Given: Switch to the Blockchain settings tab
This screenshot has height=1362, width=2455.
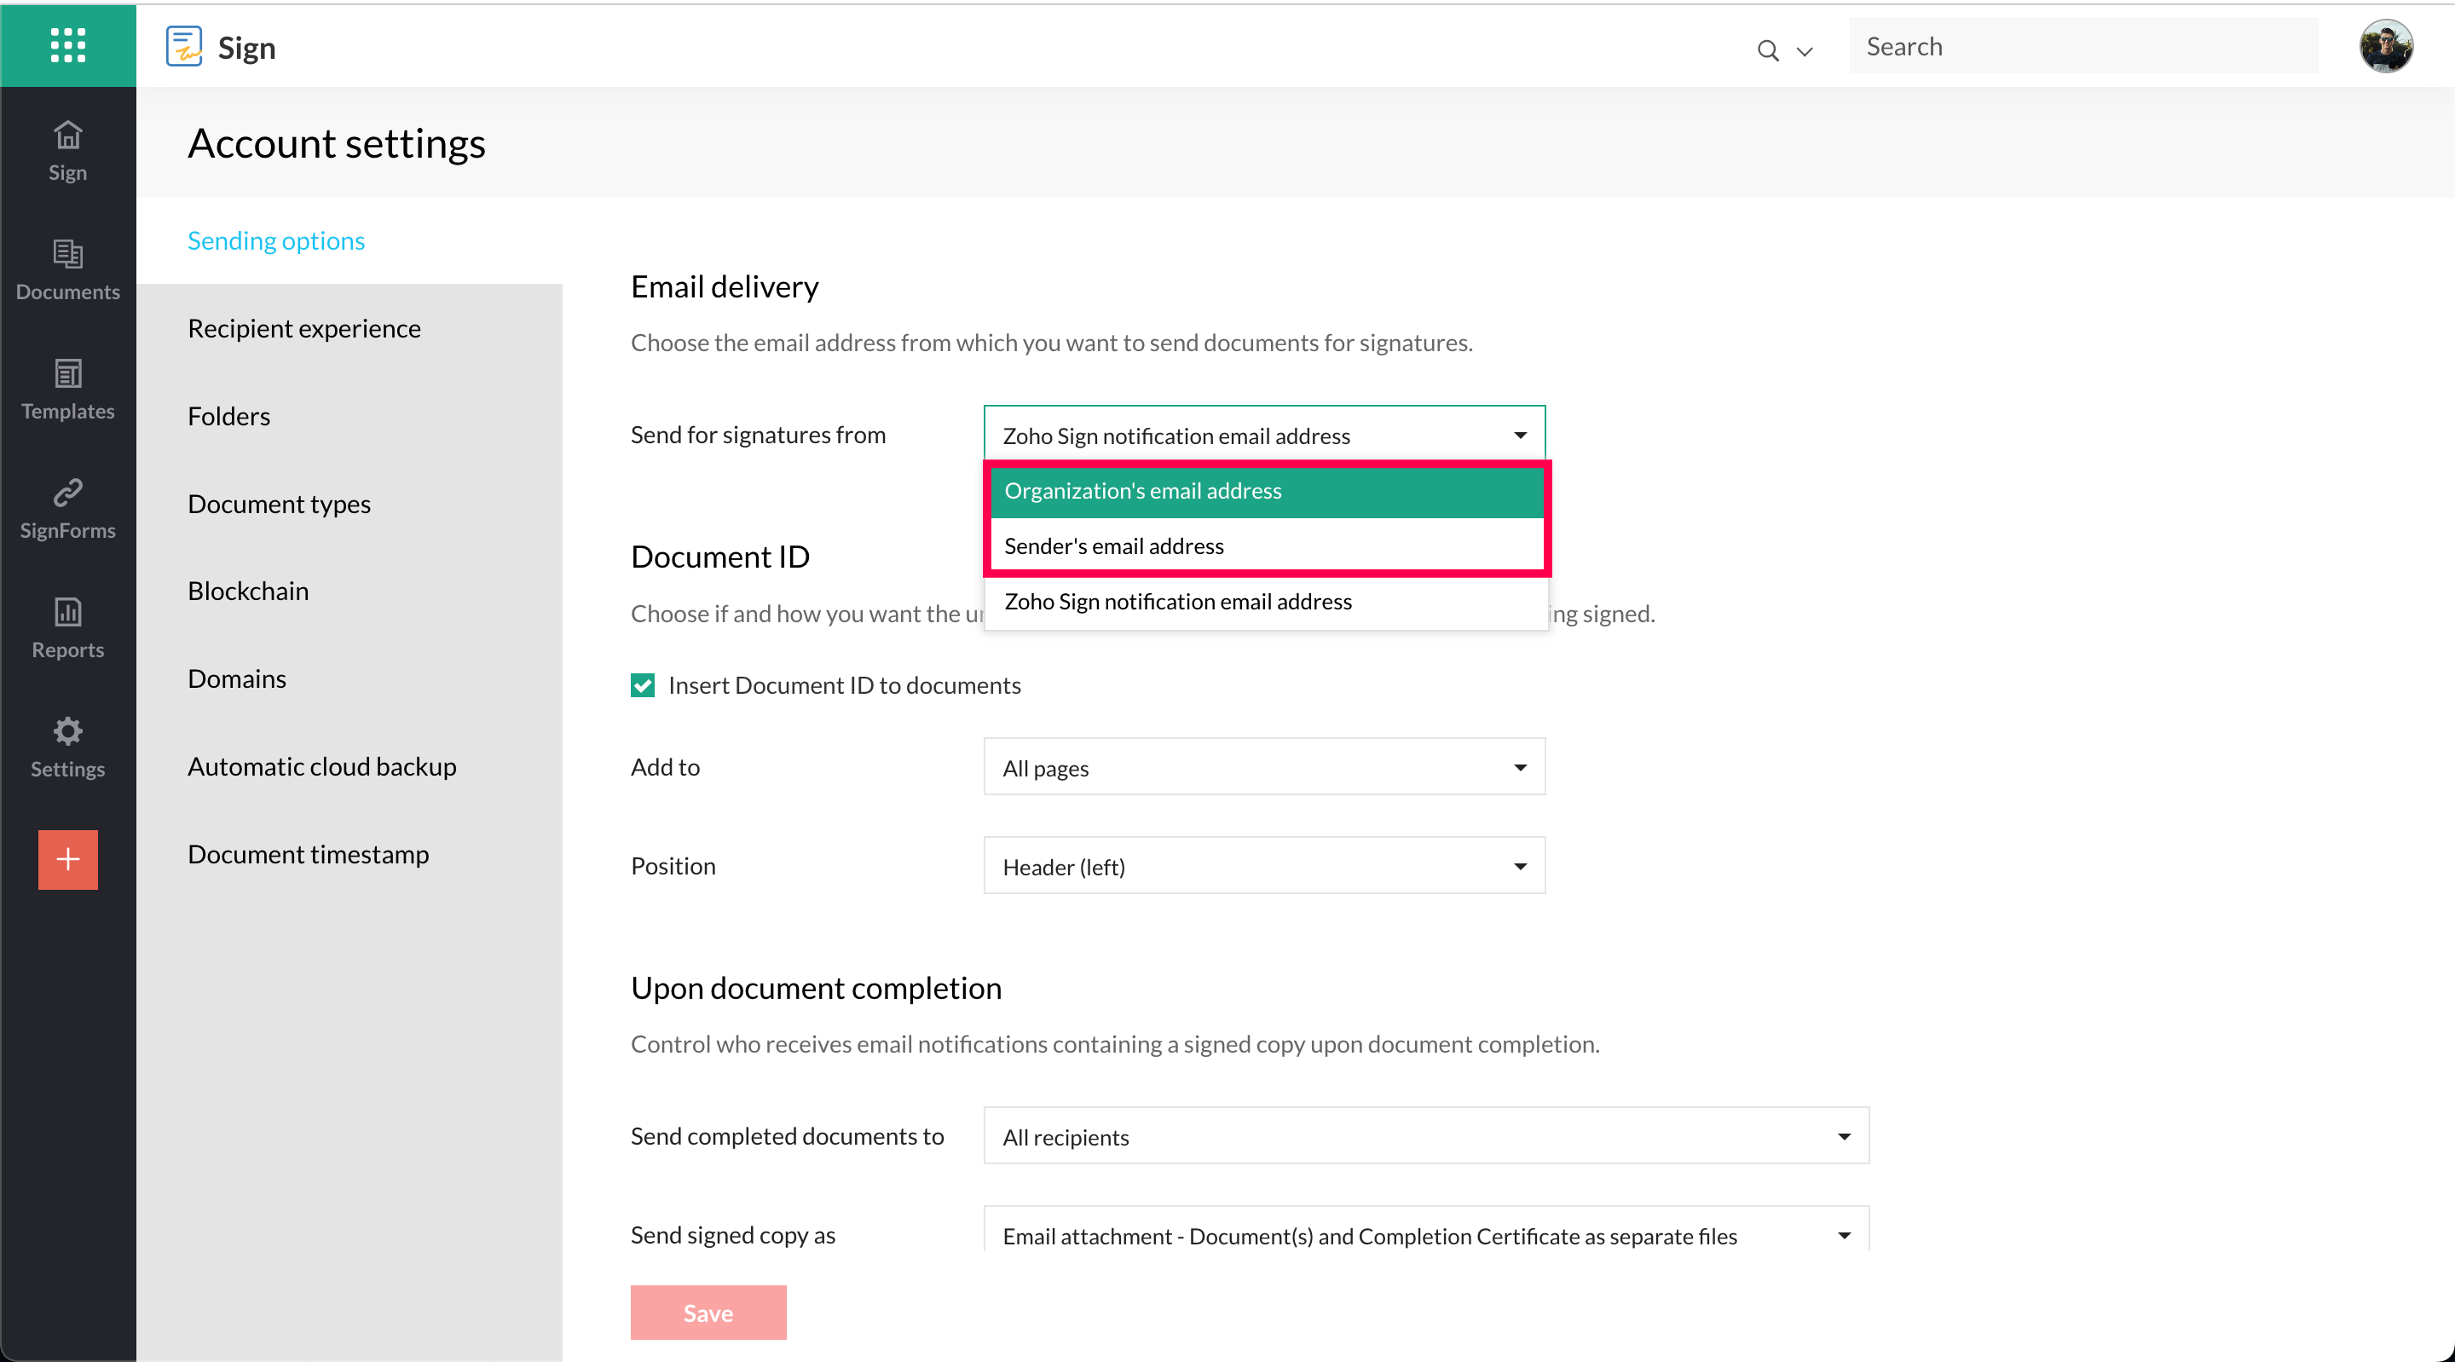Looking at the screenshot, I should tap(248, 591).
